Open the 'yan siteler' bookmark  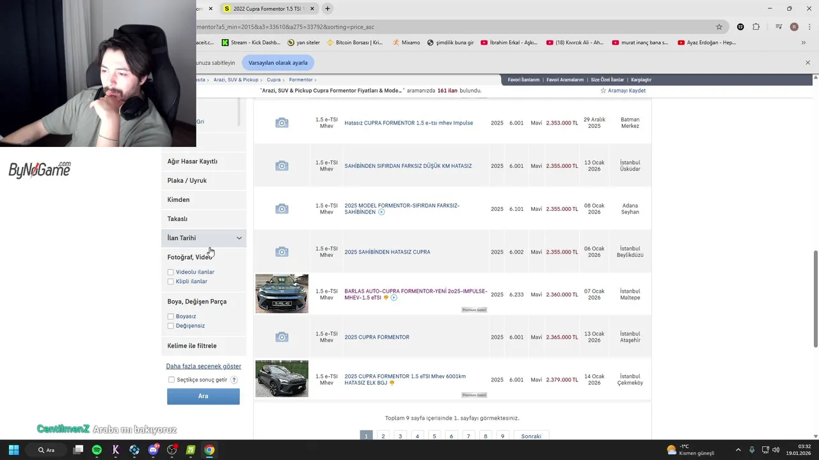tap(303, 43)
